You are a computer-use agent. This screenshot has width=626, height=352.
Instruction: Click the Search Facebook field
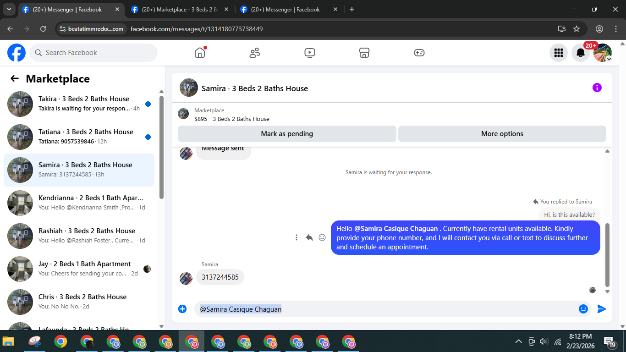93,53
